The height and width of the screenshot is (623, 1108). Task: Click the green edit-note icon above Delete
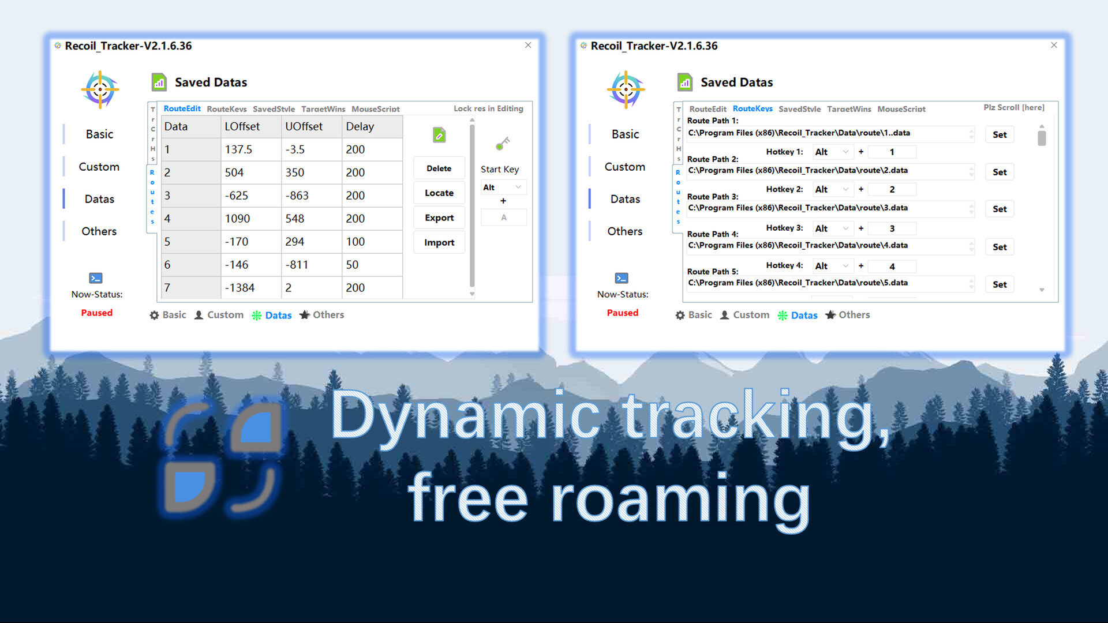coord(439,135)
